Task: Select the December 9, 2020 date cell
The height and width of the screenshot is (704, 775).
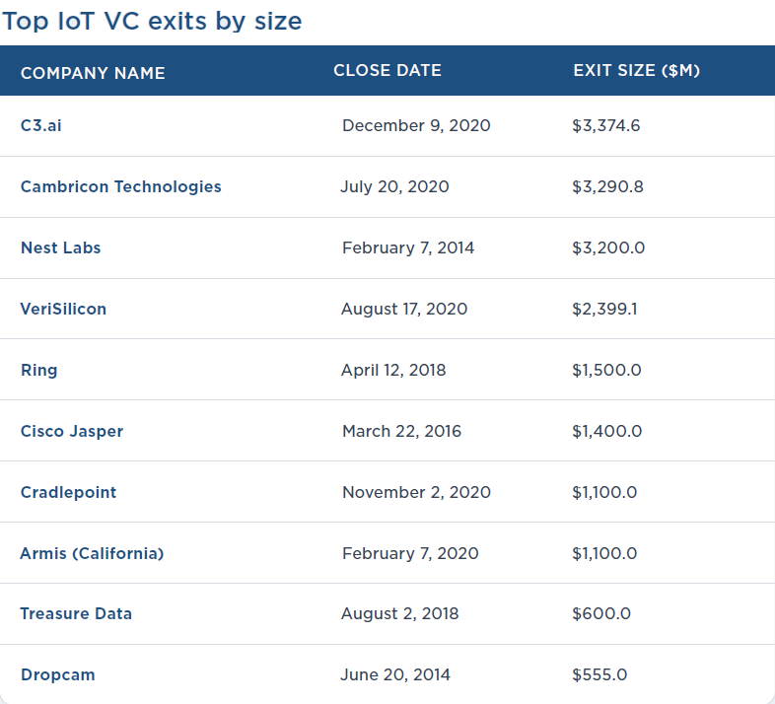Action: pos(416,125)
